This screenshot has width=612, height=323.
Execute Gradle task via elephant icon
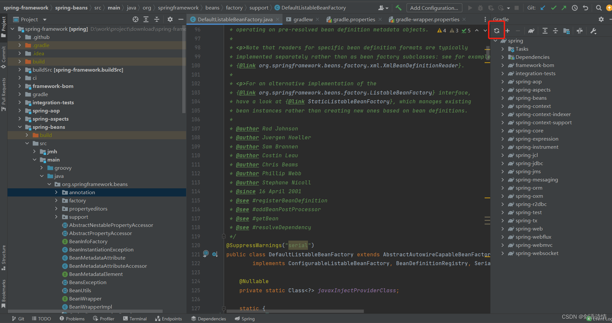click(531, 31)
